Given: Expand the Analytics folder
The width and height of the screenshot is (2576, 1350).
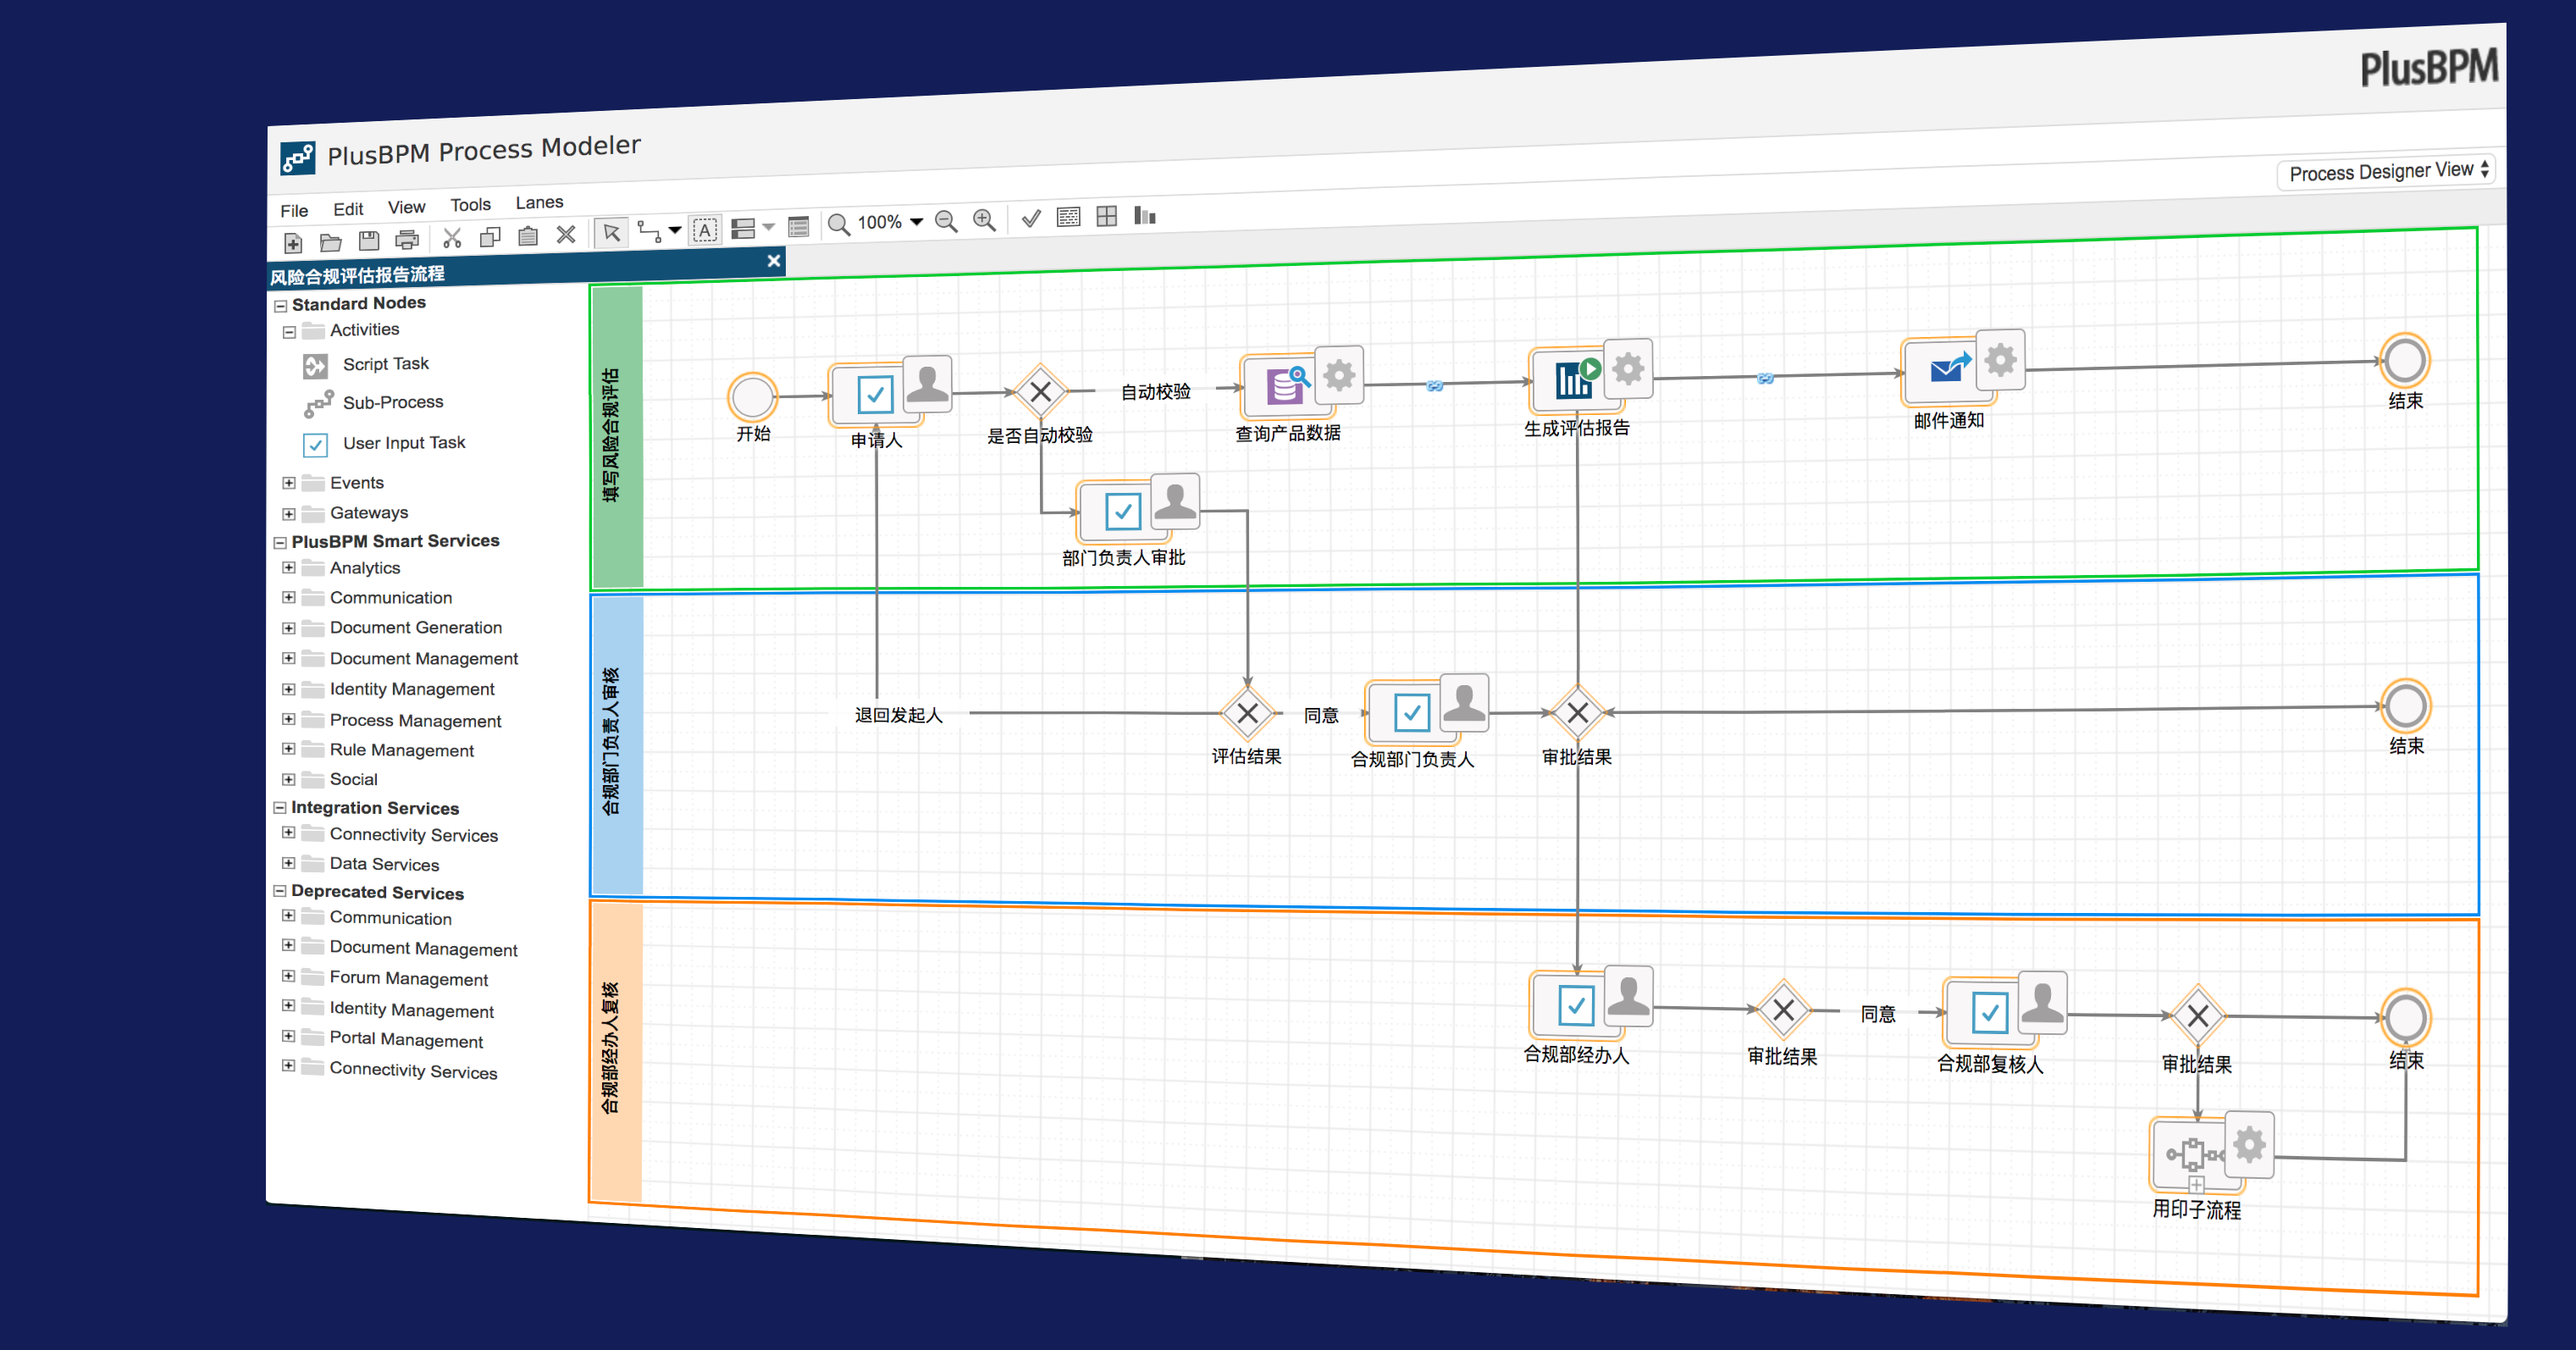Looking at the screenshot, I should (x=289, y=568).
